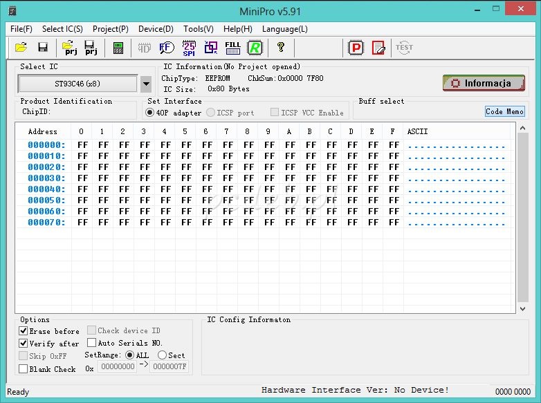Click Hardware Interface Ver: No Device! text
Screen dimensions: 541x403
tap(355, 390)
